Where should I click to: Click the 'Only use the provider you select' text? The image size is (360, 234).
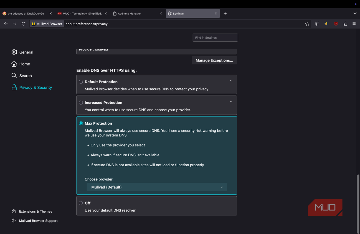(x=118, y=145)
